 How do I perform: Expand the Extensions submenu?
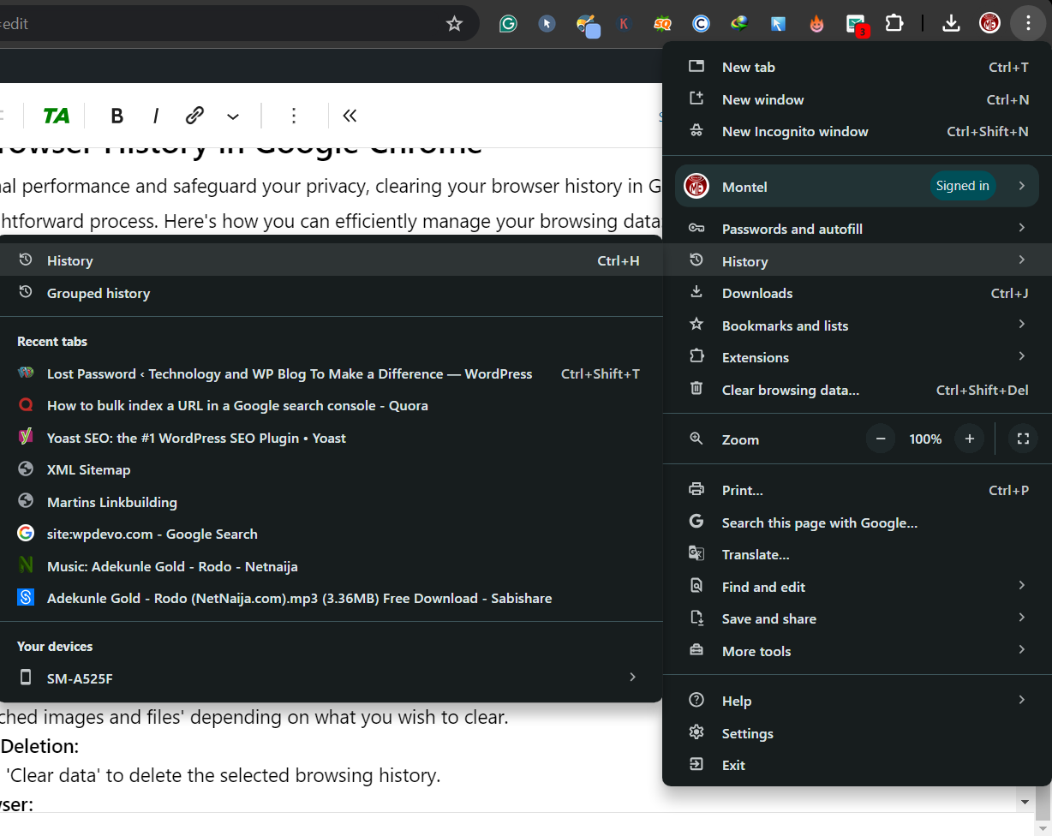(857, 357)
